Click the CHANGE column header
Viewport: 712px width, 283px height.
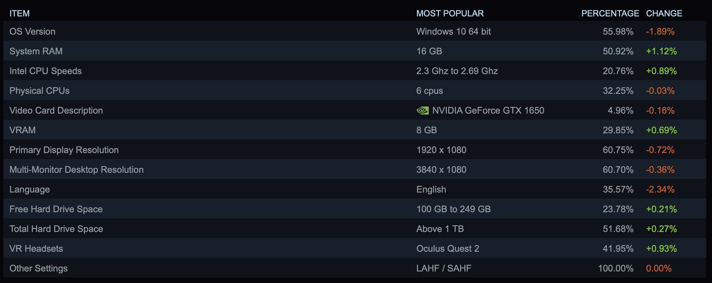664,13
